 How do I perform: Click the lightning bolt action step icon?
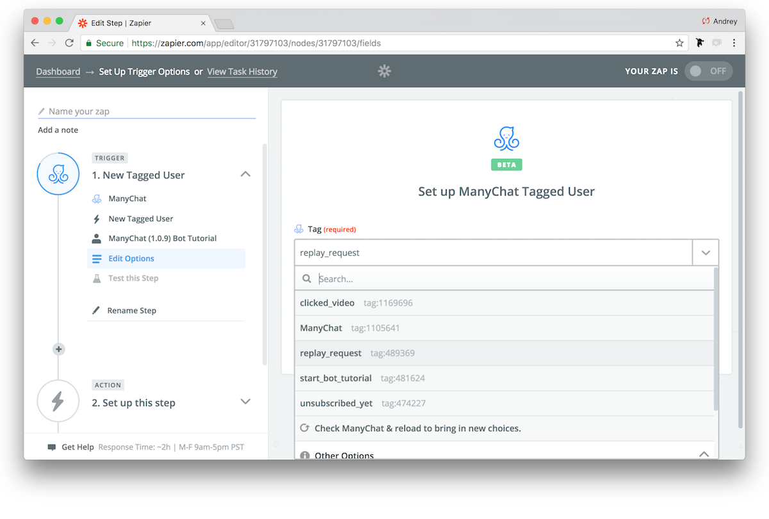tap(58, 401)
